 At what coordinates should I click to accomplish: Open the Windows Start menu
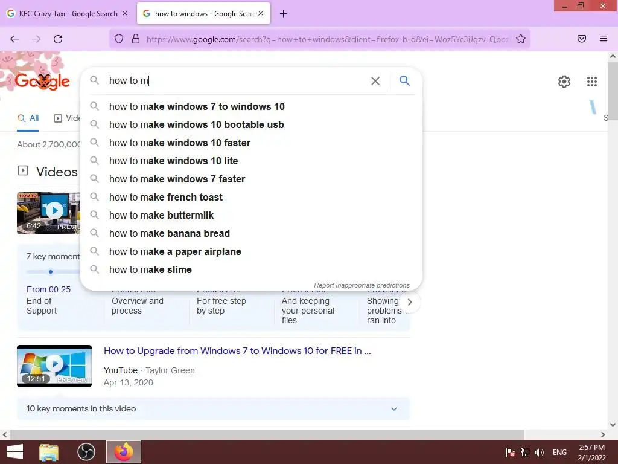(15, 452)
